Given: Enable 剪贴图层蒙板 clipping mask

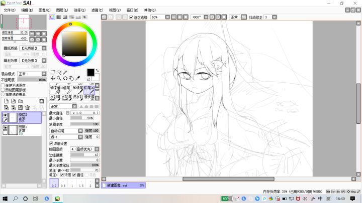Looking at the screenshot, I should click(x=3, y=90).
